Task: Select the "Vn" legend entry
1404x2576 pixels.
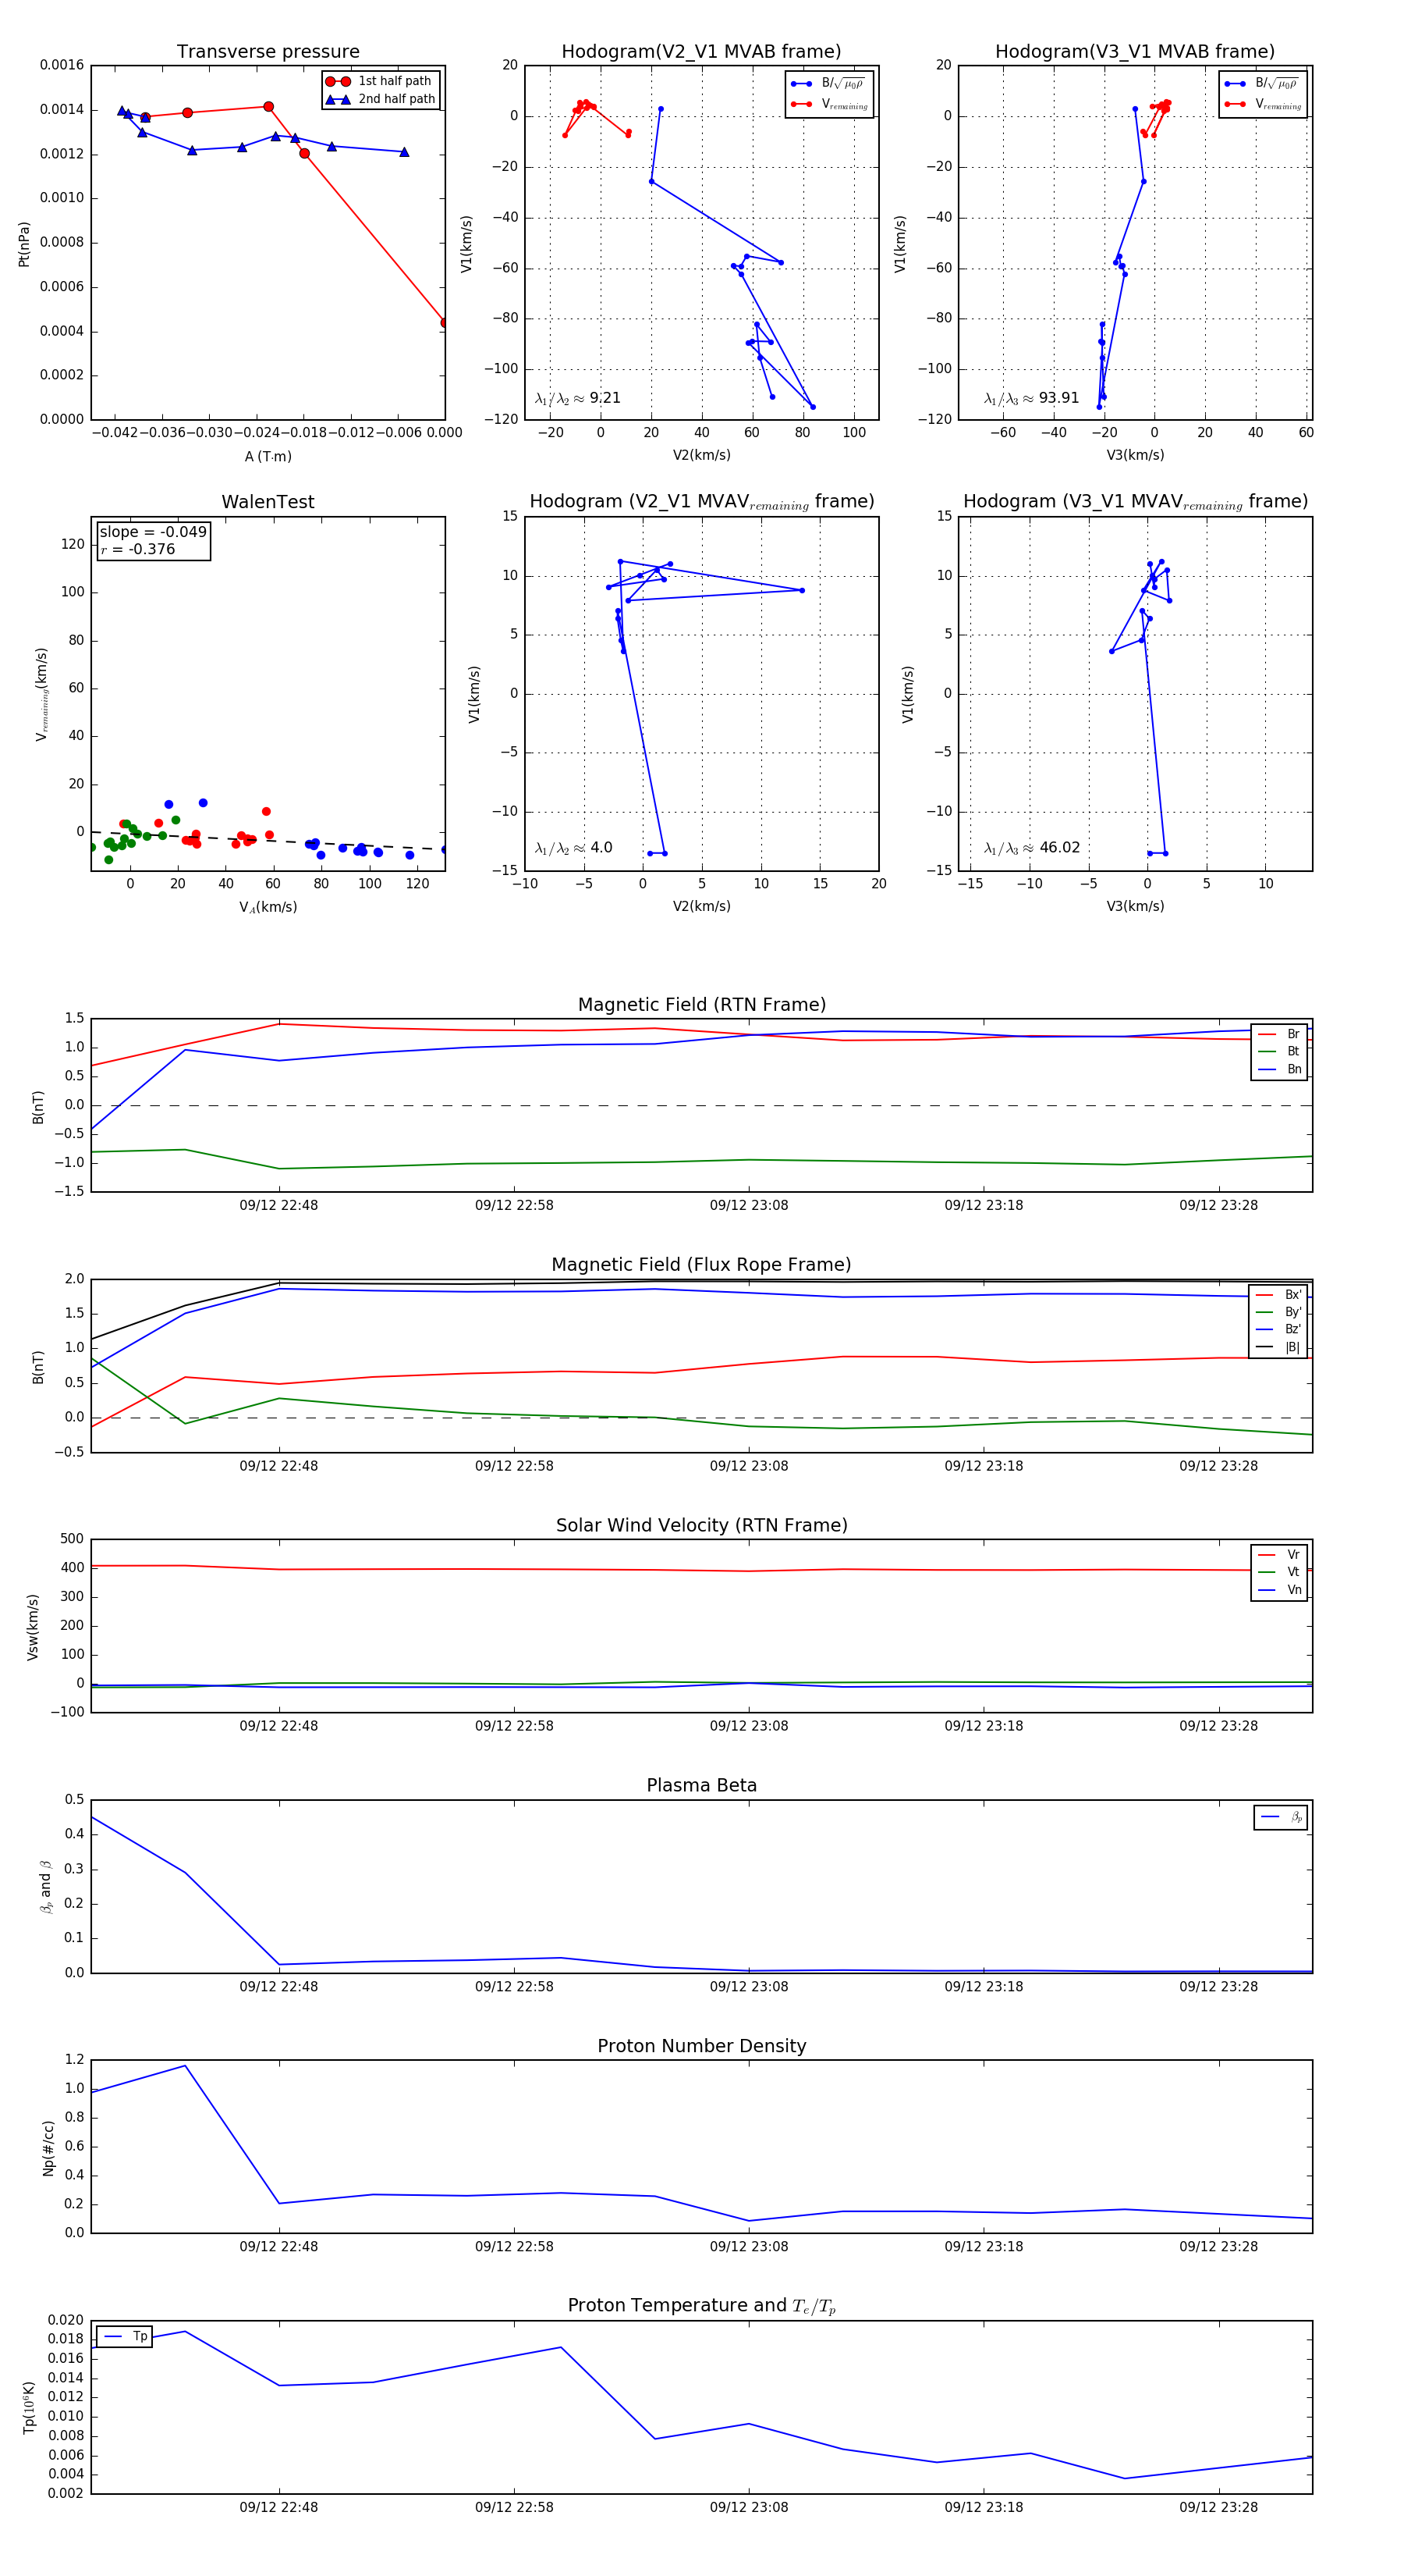Action: click(1279, 1590)
